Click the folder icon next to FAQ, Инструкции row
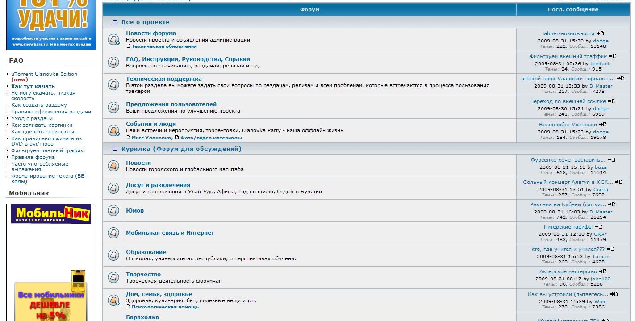This screenshot has width=635, height=321. [x=113, y=62]
